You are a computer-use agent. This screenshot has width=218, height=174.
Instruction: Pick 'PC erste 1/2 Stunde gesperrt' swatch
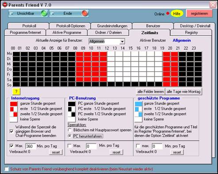pos(72,109)
